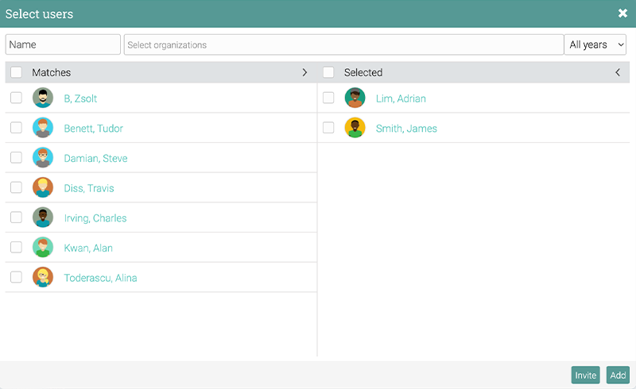This screenshot has width=636, height=389.
Task: Click the Selected column header text
Action: [363, 72]
